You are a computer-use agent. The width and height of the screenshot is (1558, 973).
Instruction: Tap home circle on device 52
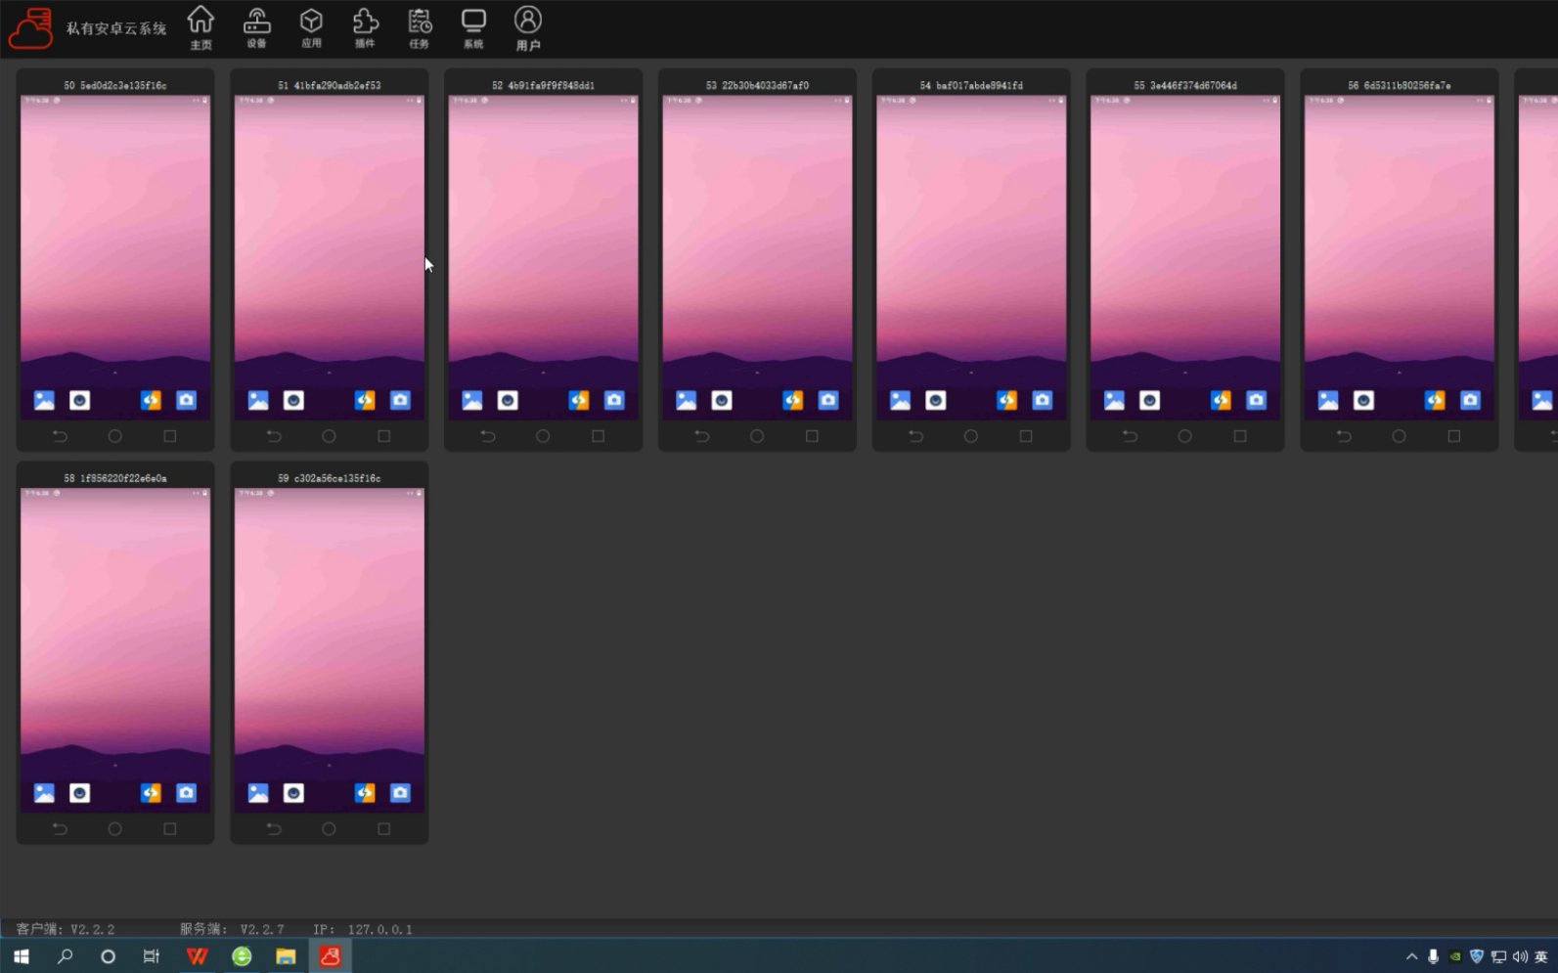[543, 436]
